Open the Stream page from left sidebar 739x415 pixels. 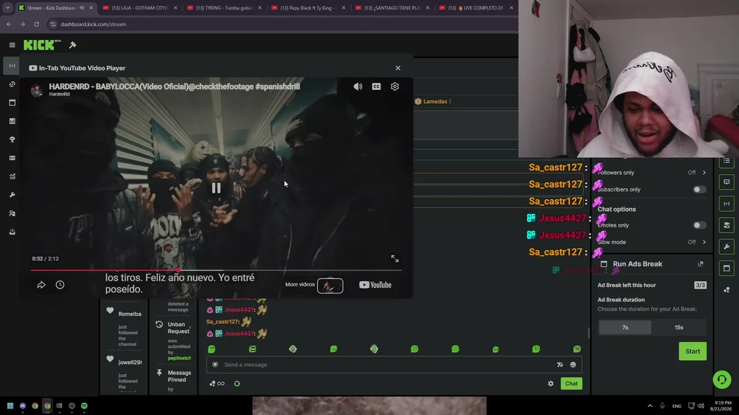pos(12,66)
